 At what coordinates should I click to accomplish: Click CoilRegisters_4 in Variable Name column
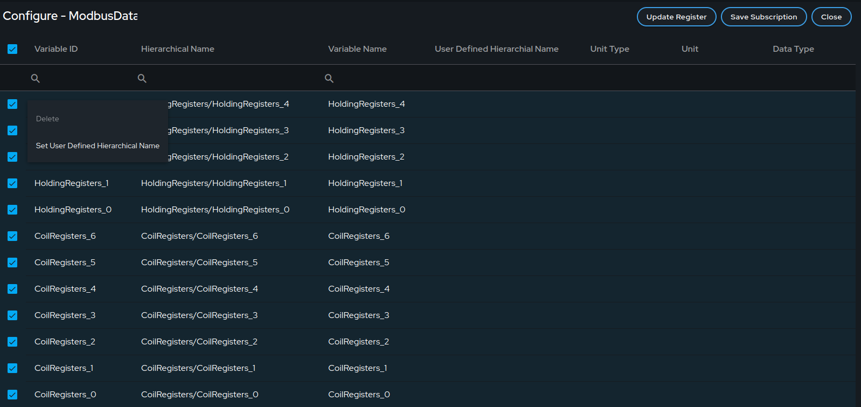point(359,289)
